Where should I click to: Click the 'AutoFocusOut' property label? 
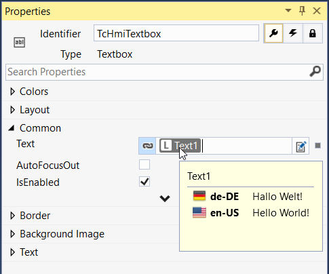click(47, 165)
